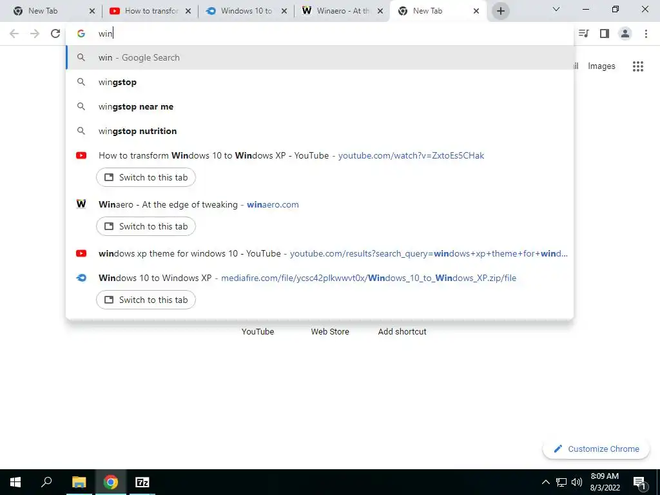Image resolution: width=660 pixels, height=495 pixels.
Task: Open taskbar search magnifier
Action: click(46, 482)
